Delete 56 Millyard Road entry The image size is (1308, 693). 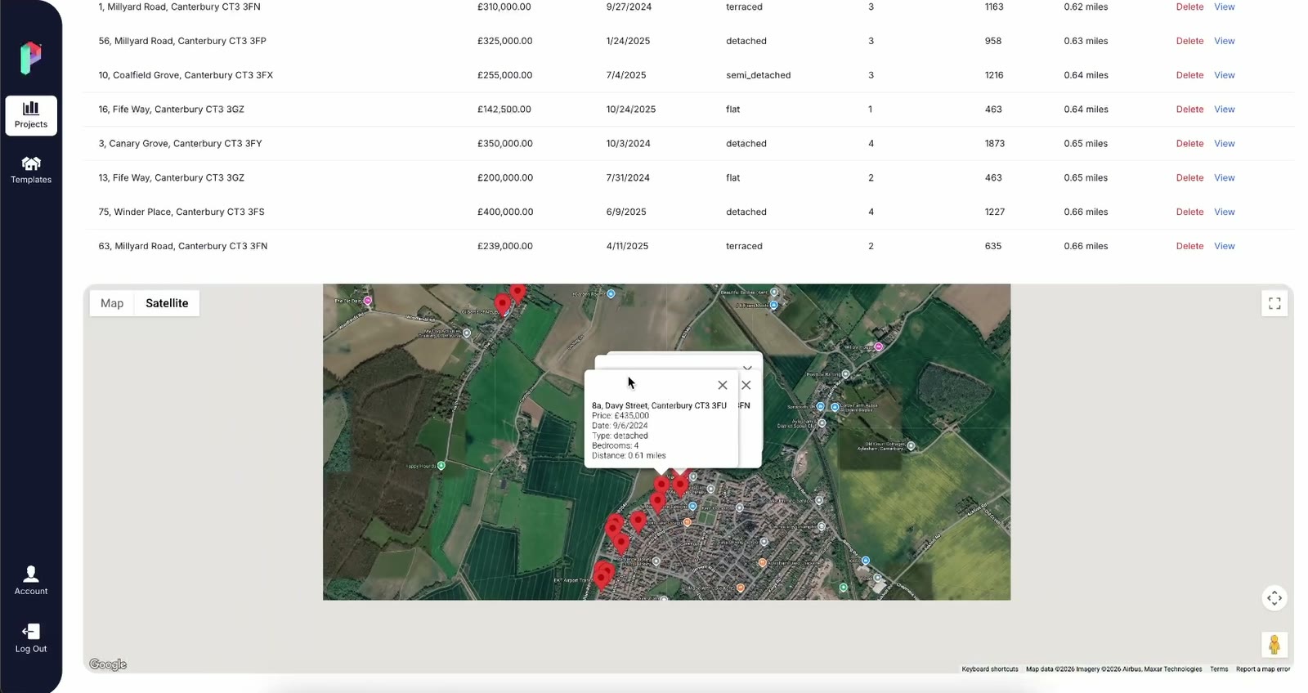1189,41
